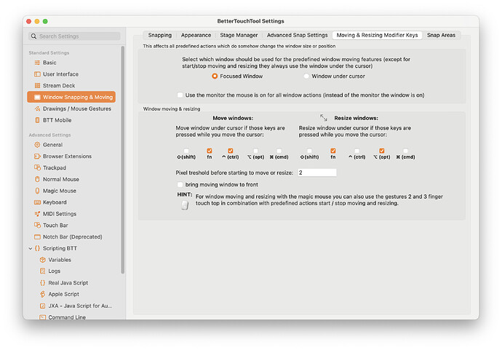The image size is (502, 350).
Task: Click the magic mouse hint icon
Action: pyautogui.click(x=185, y=205)
